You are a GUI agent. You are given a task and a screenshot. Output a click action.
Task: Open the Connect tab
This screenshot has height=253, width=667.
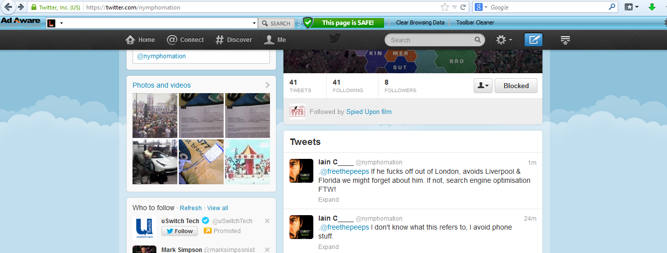[x=185, y=40]
